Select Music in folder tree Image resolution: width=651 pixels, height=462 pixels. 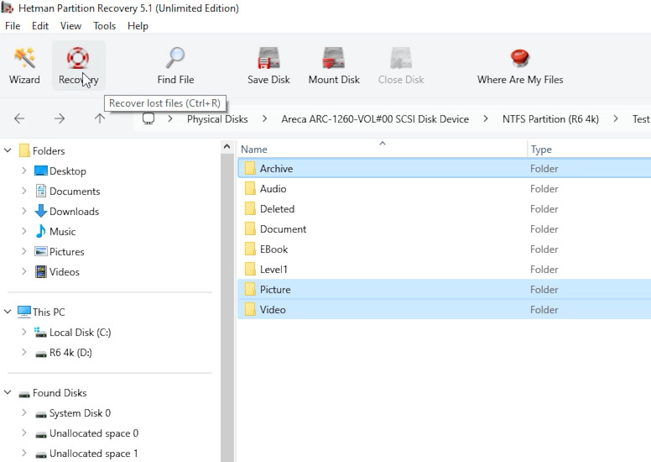coord(62,232)
